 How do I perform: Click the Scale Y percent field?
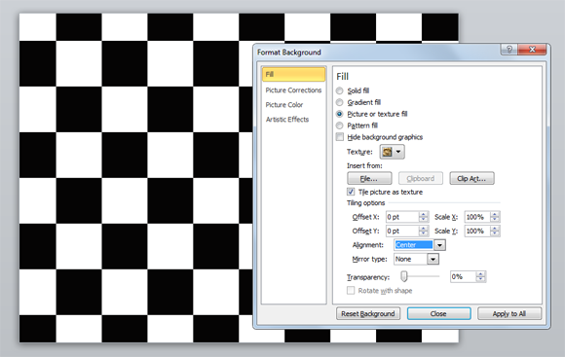[x=477, y=232]
